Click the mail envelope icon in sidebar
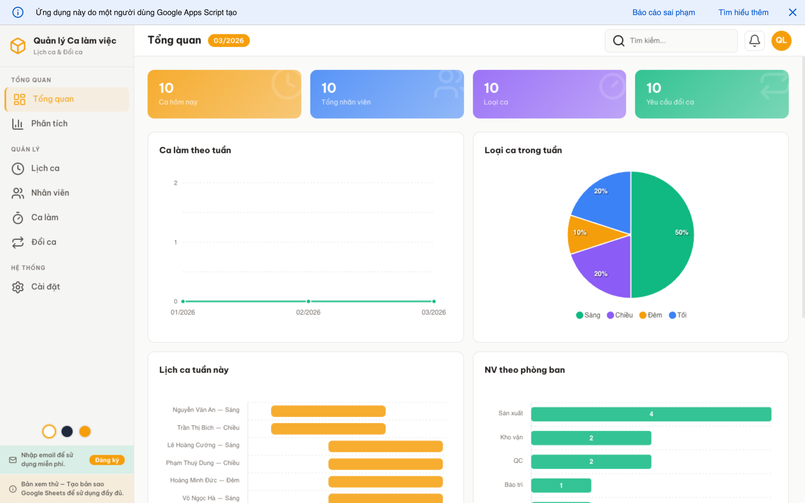Screen dimensions: 805x503 pyautogui.click(x=13, y=460)
